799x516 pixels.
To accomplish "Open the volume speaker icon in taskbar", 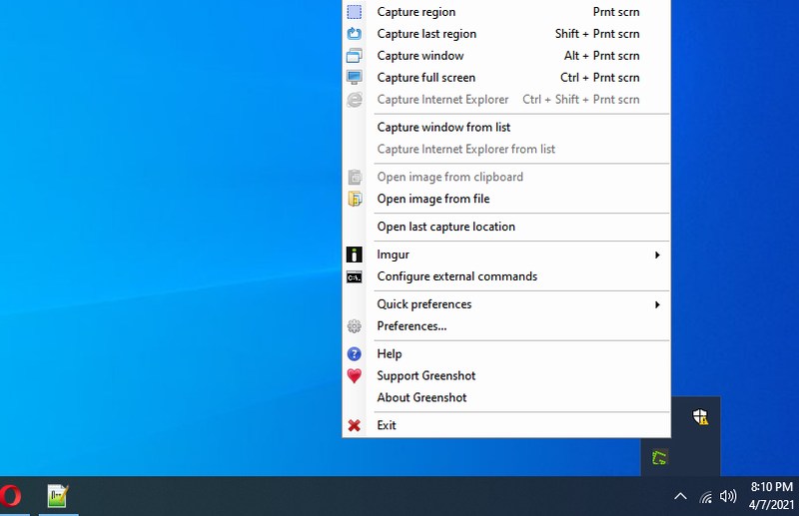I will click(x=728, y=496).
